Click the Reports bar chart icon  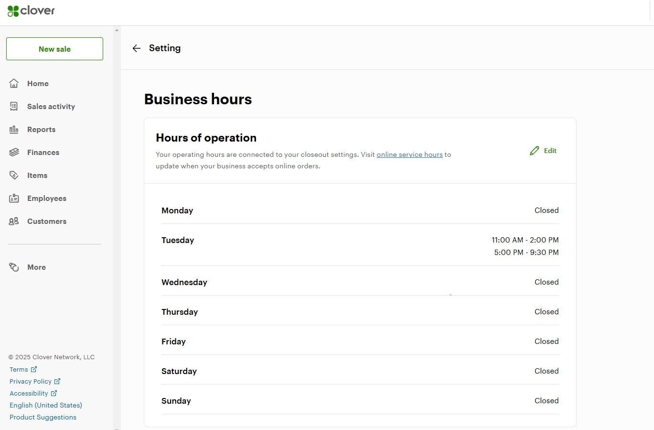tap(14, 130)
